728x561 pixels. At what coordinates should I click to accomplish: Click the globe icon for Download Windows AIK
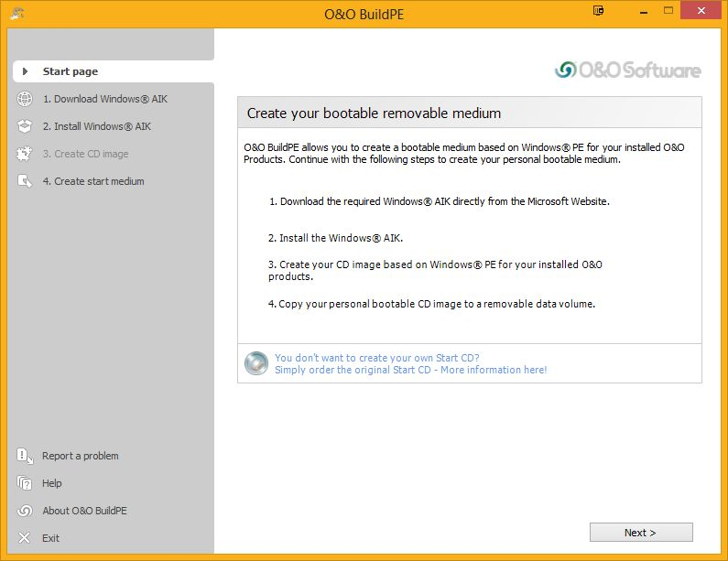(x=25, y=99)
